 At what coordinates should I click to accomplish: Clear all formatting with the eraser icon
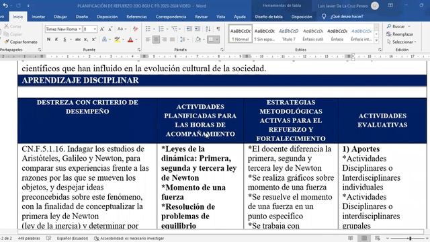pyautogui.click(x=135, y=29)
